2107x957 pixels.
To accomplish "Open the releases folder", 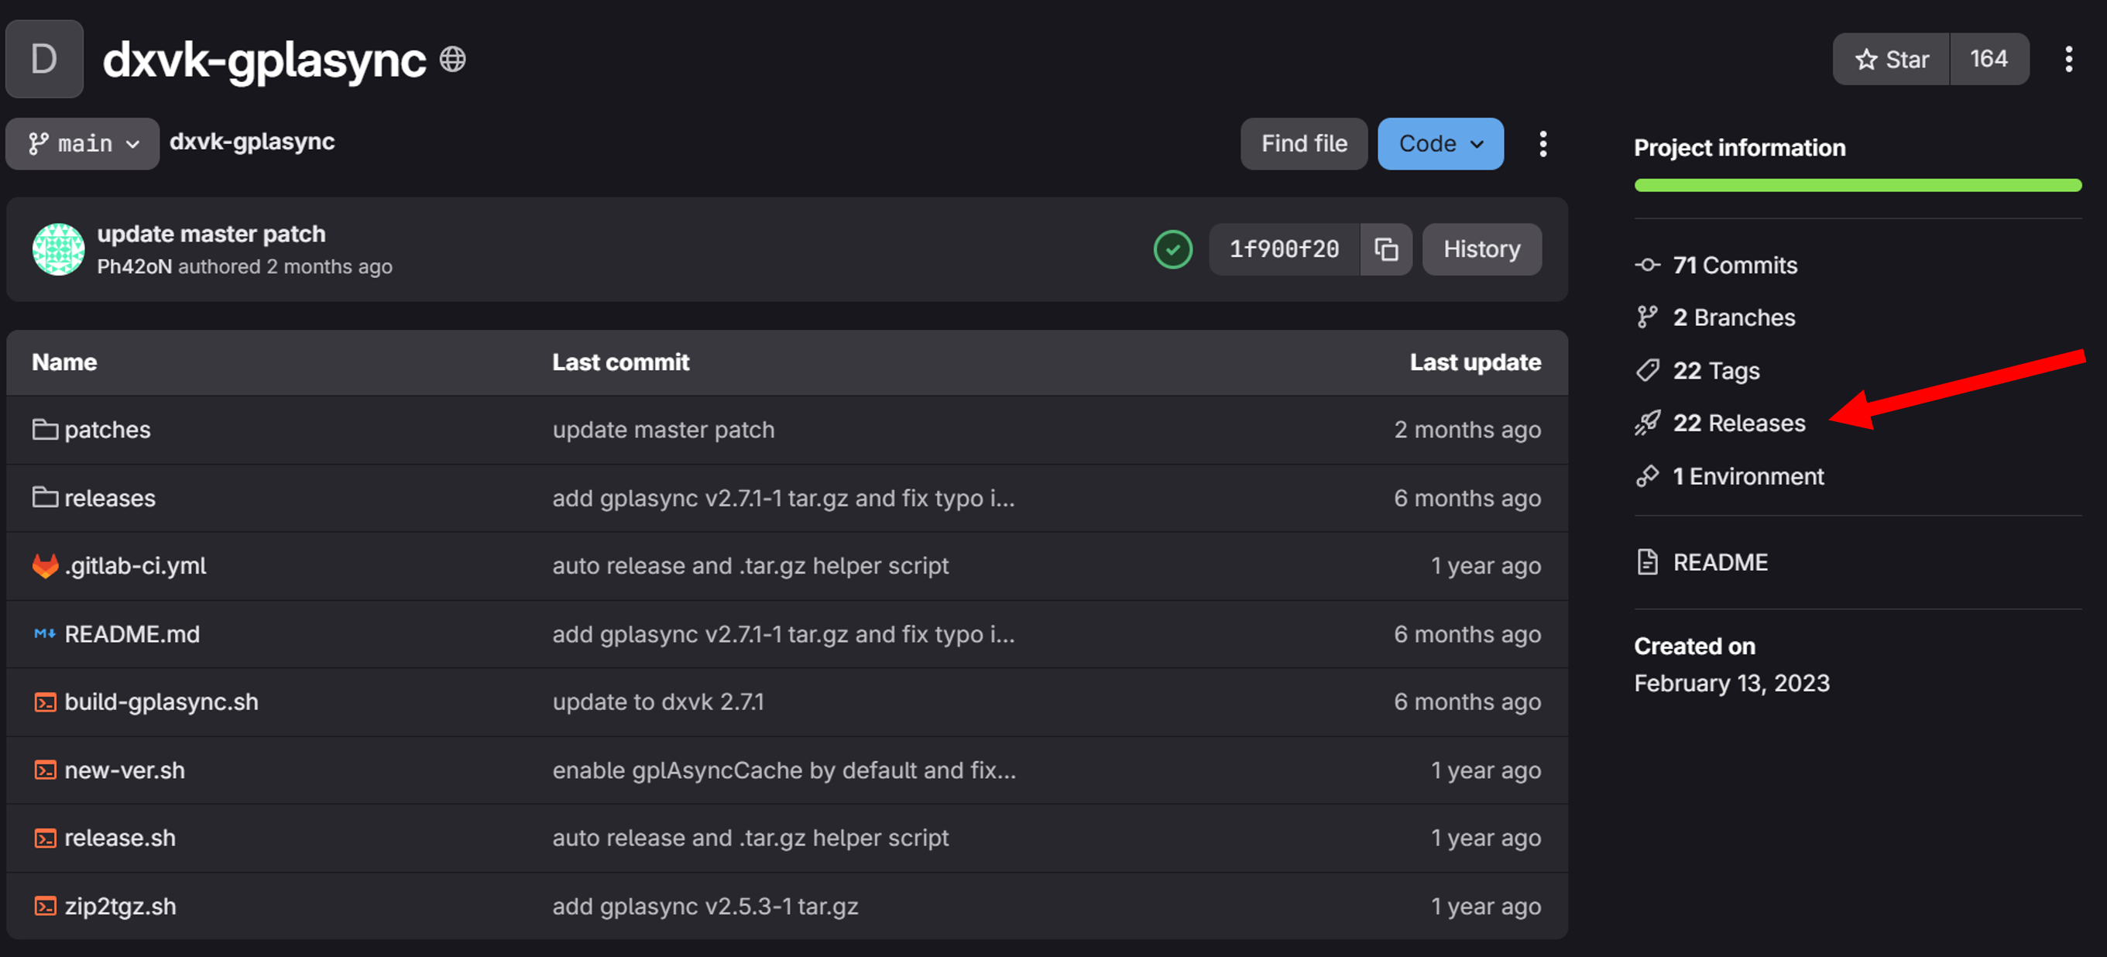I will (x=110, y=498).
